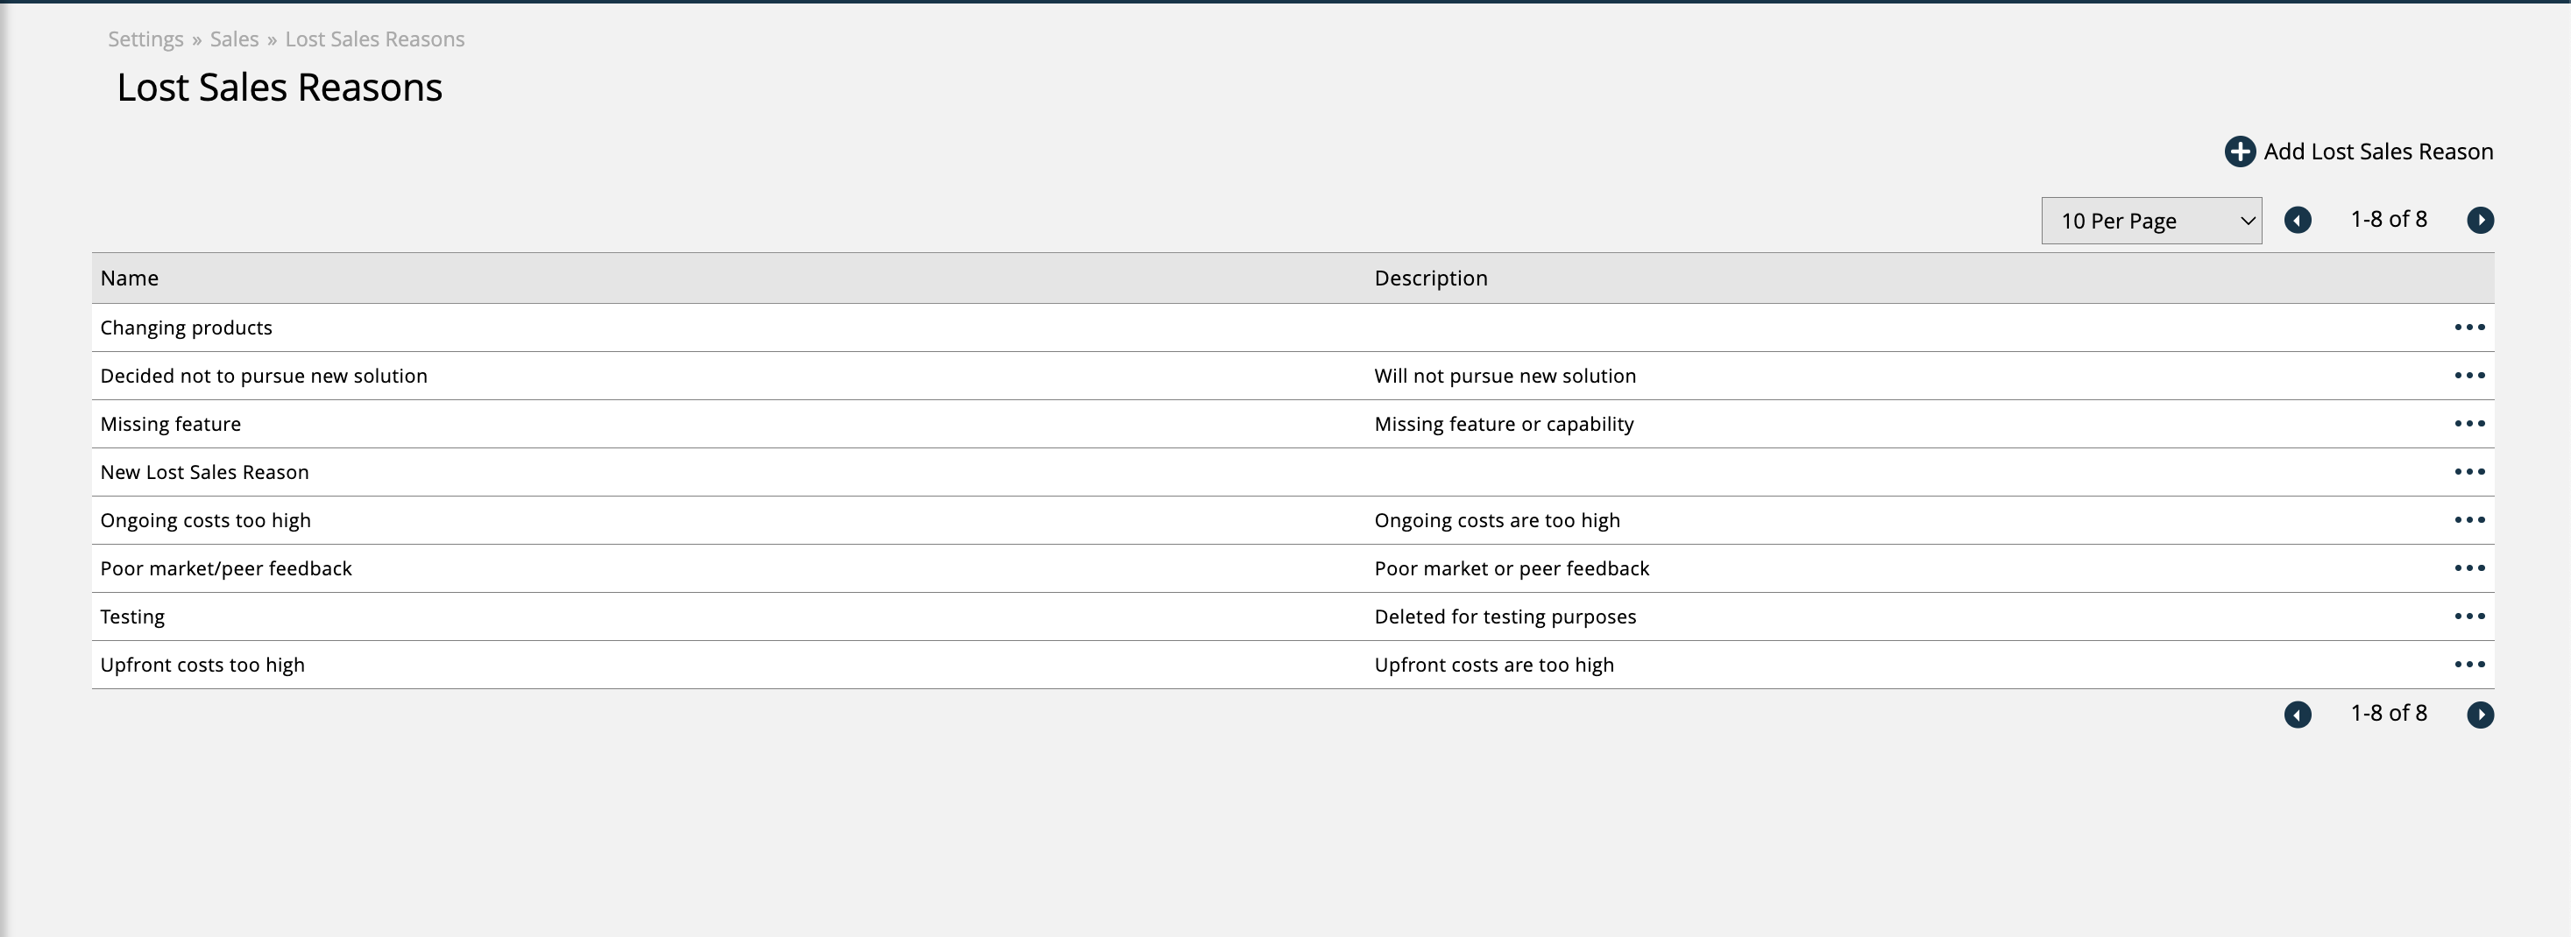This screenshot has width=2571, height=937.
Task: Open actions menu for Changing products row
Action: coord(2468,328)
